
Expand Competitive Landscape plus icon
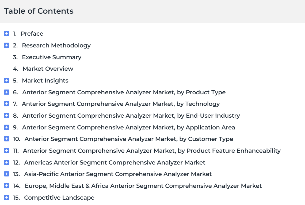point(6,197)
